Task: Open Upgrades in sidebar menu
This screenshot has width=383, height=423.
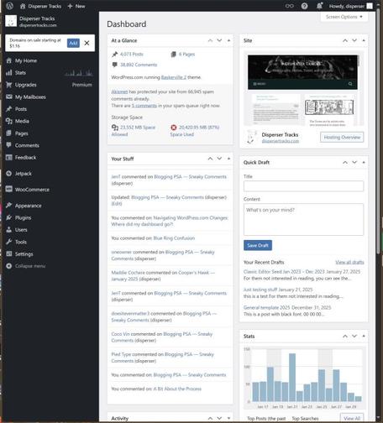Action: pyautogui.click(x=25, y=85)
